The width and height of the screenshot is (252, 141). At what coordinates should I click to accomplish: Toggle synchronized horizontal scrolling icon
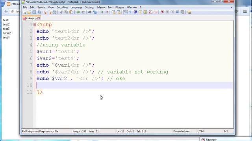pos(119,12)
